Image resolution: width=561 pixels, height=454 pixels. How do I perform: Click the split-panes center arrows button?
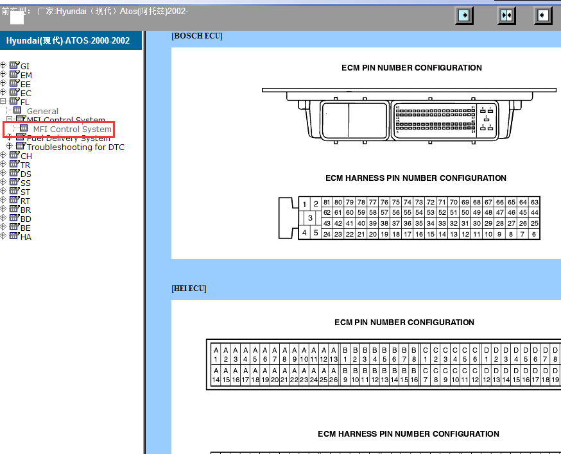pos(506,16)
